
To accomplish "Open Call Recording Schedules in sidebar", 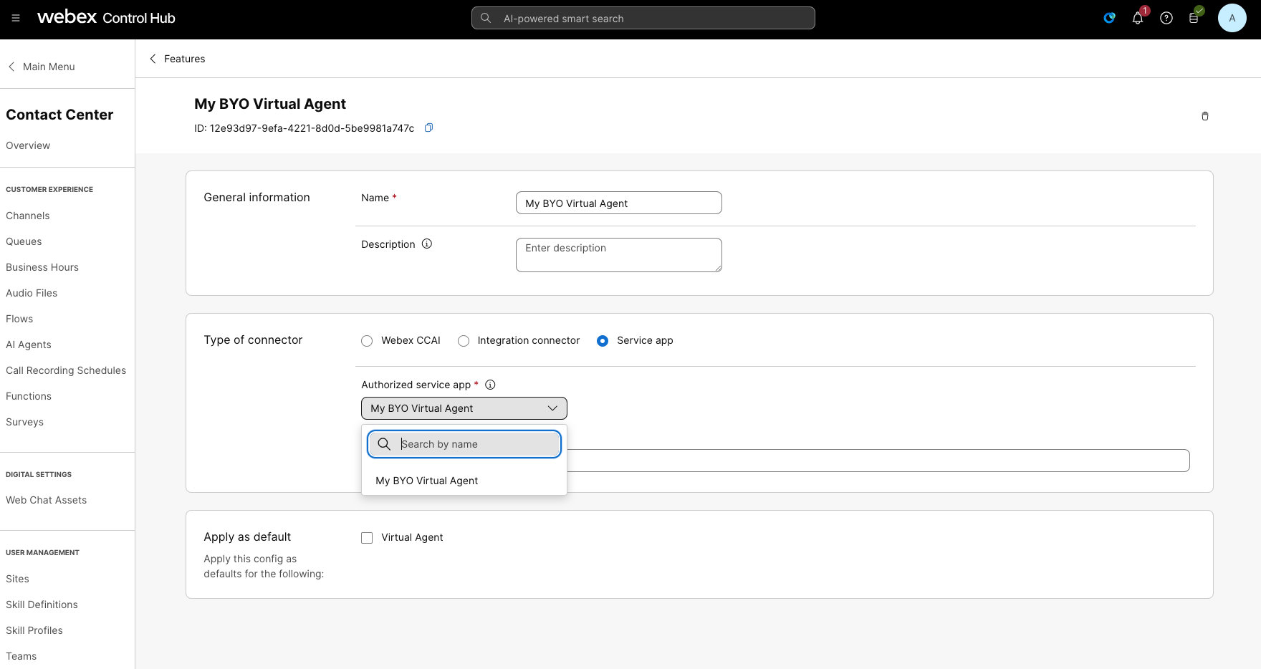I will [x=66, y=370].
